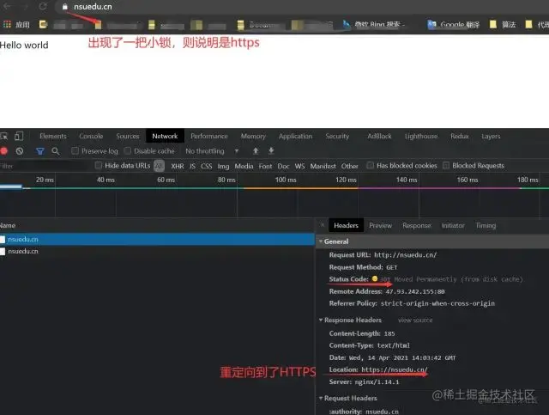Viewport: 549px width, 415px height.
Task: Enable Preserve log checkbox
Action: tap(75, 151)
